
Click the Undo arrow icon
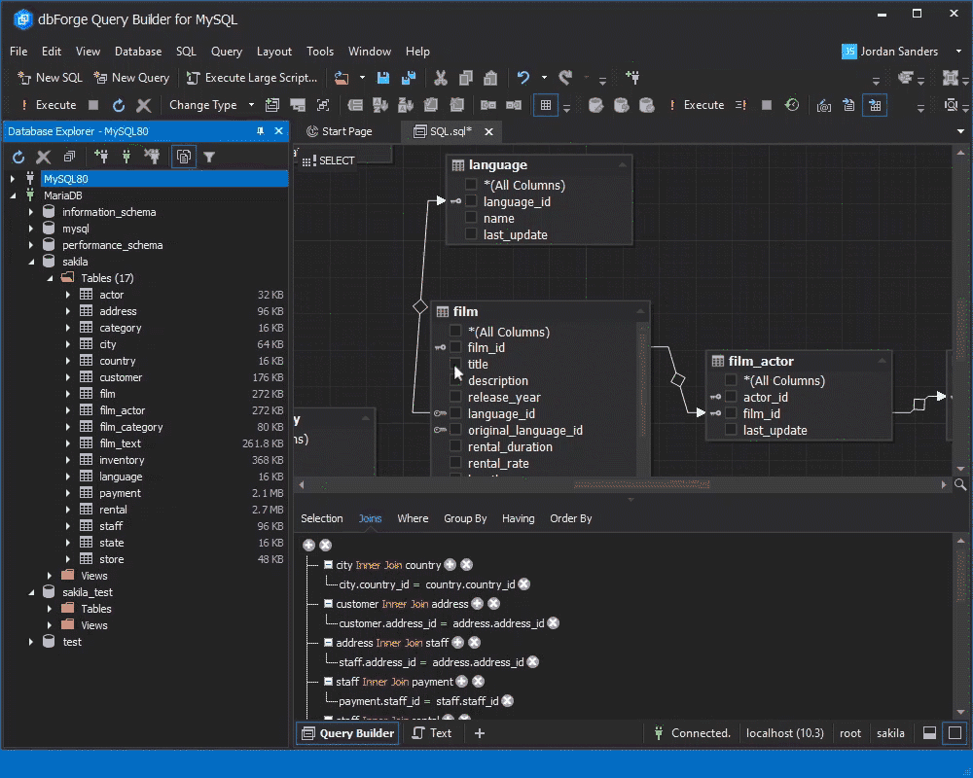tap(523, 78)
